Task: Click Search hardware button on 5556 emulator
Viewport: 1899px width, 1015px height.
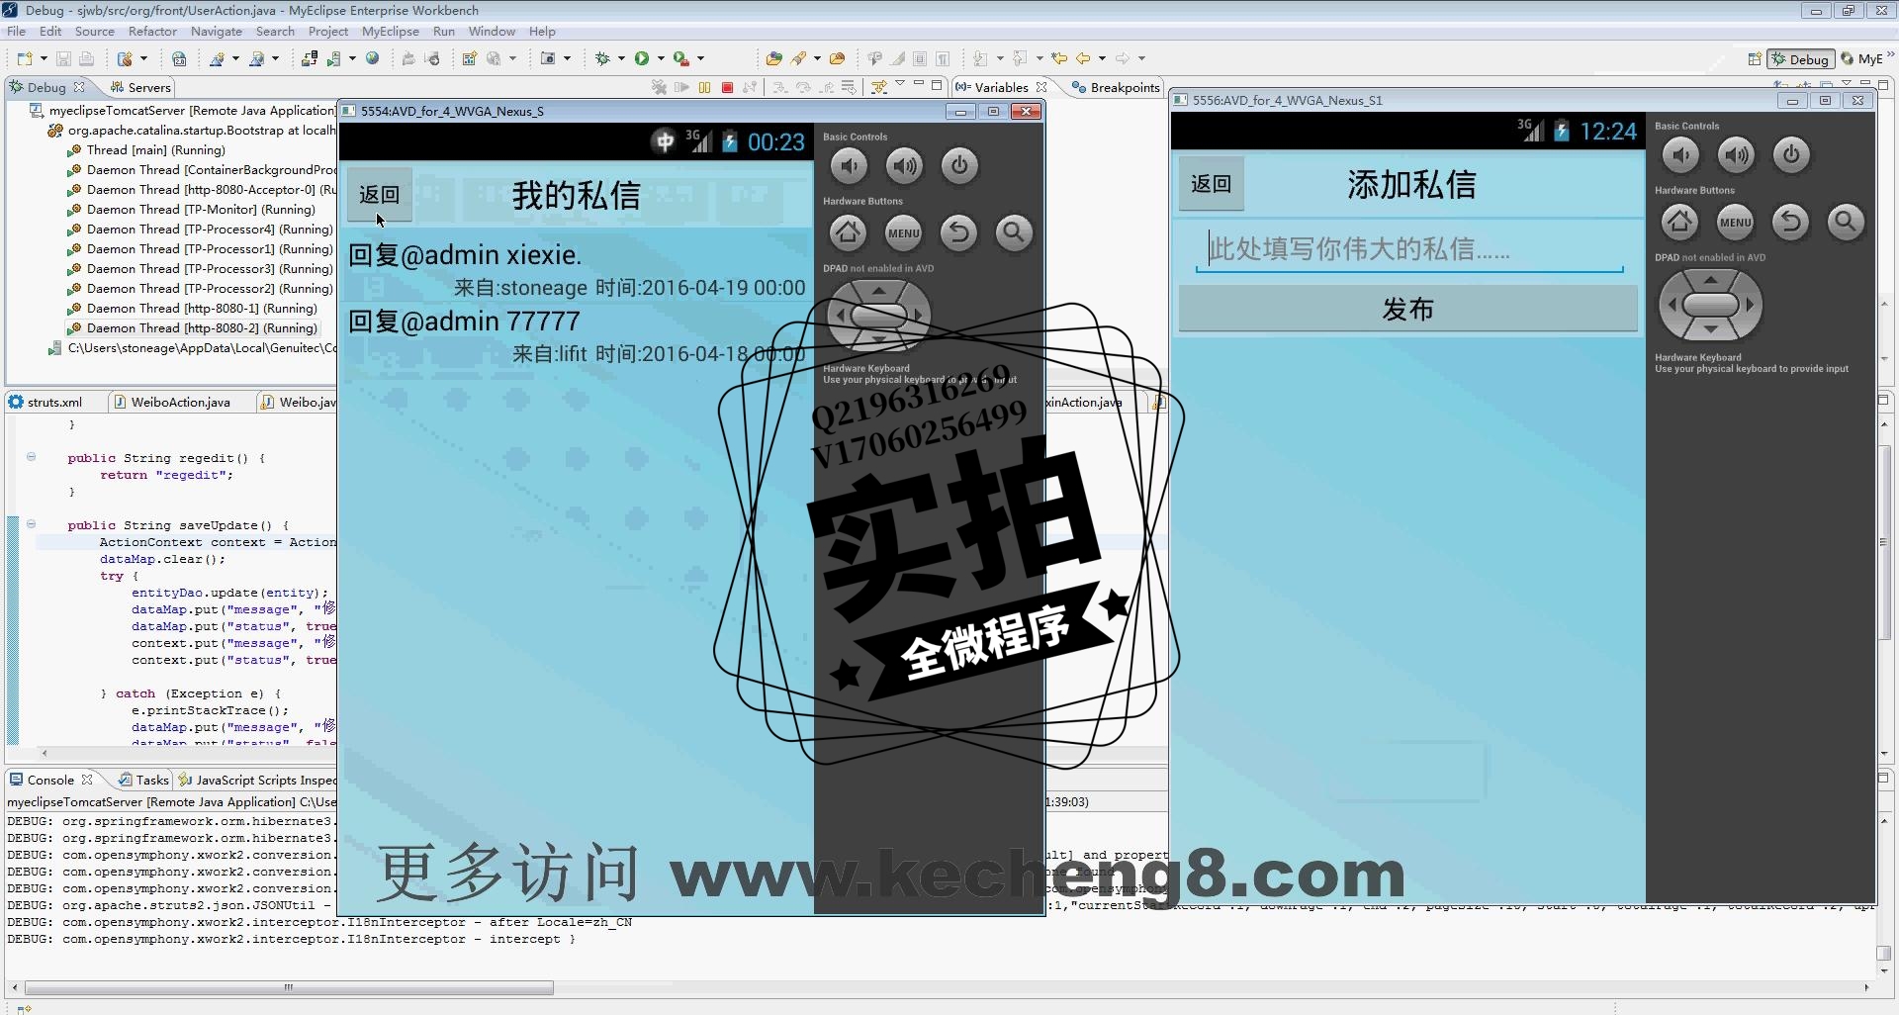Action: tap(1846, 222)
